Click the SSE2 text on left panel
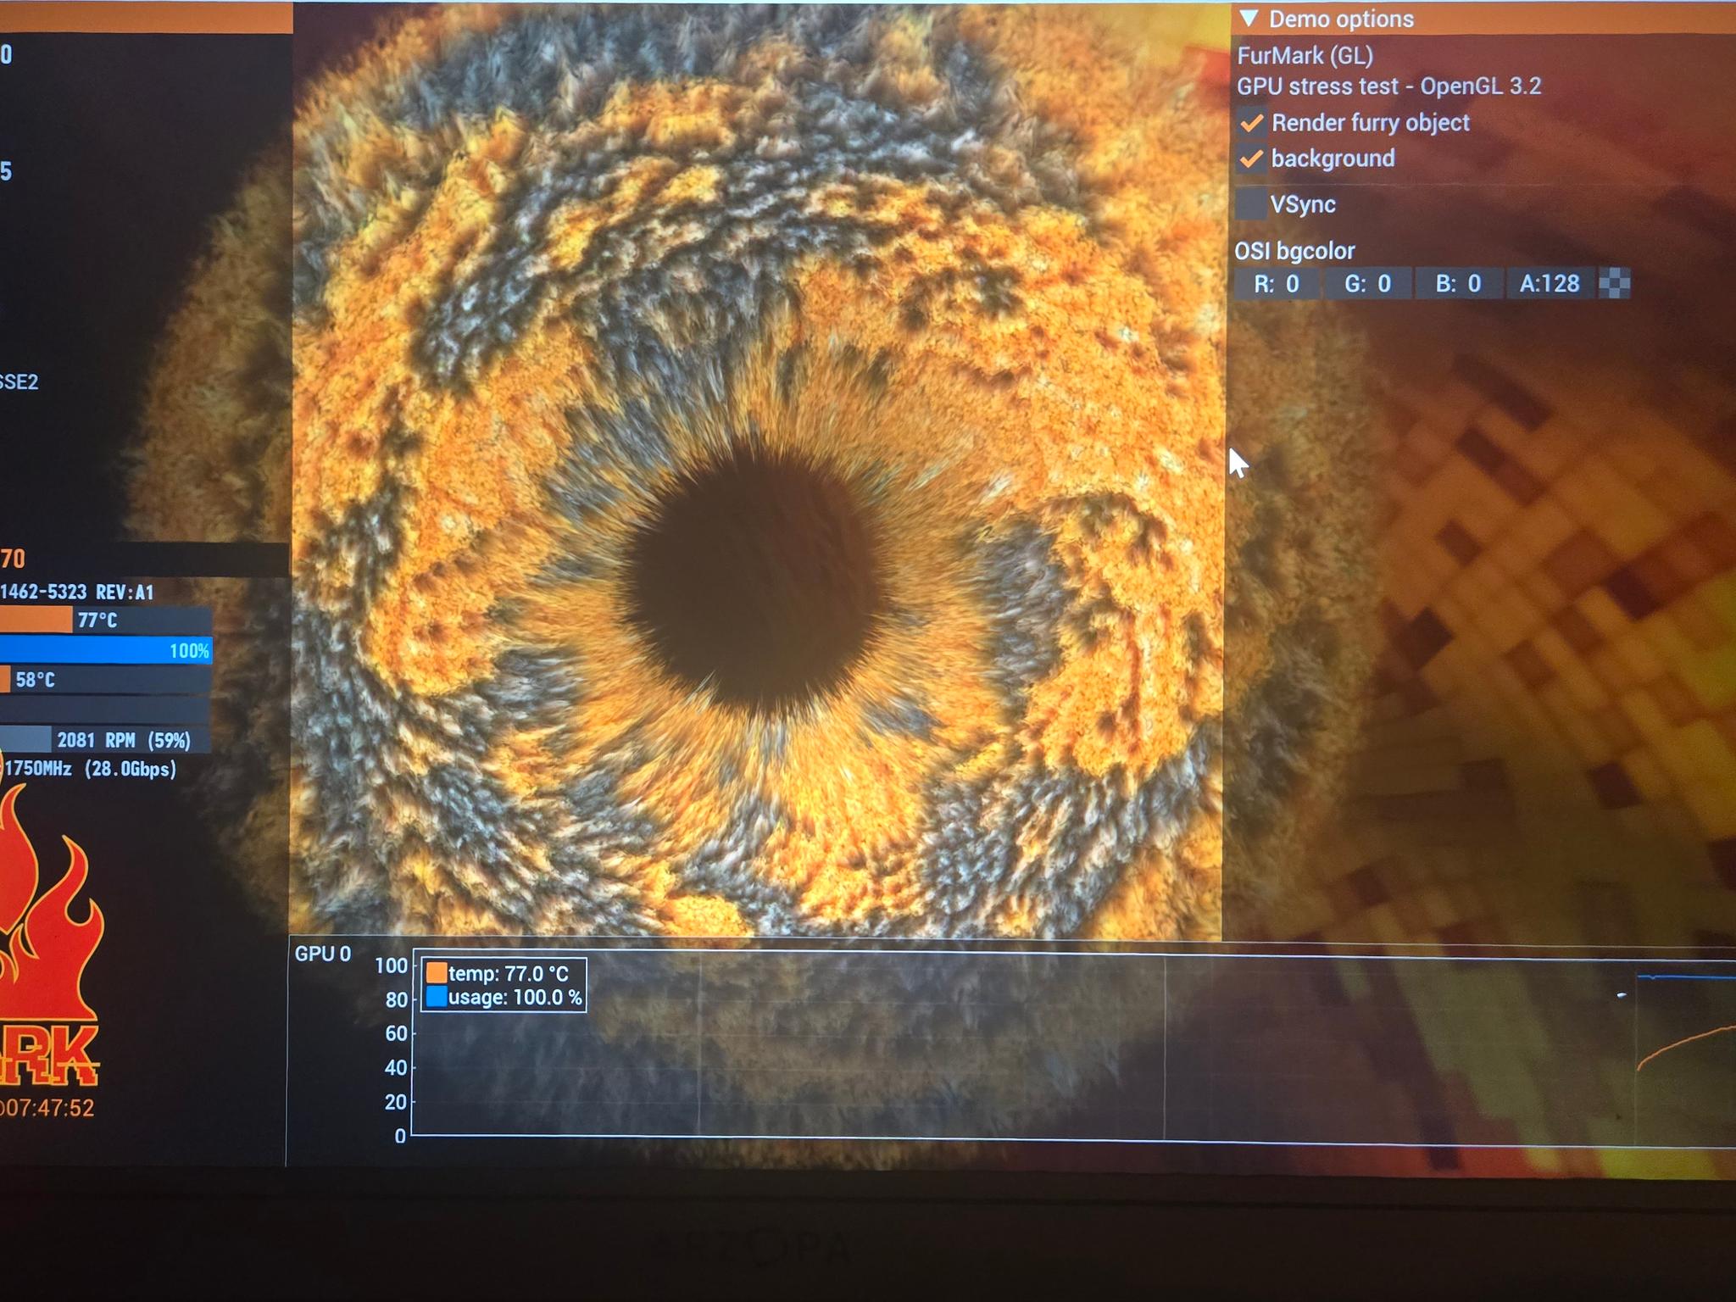Image resolution: width=1736 pixels, height=1302 pixels. 19,382
